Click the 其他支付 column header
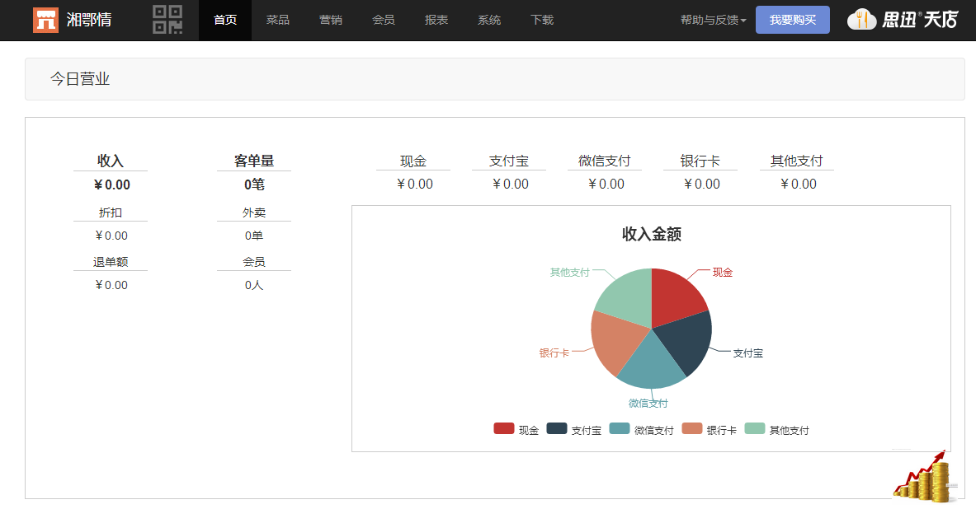The width and height of the screenshot is (976, 523). 797,161
